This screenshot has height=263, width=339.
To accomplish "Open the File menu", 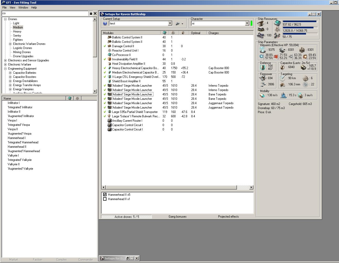I will point(4,7).
